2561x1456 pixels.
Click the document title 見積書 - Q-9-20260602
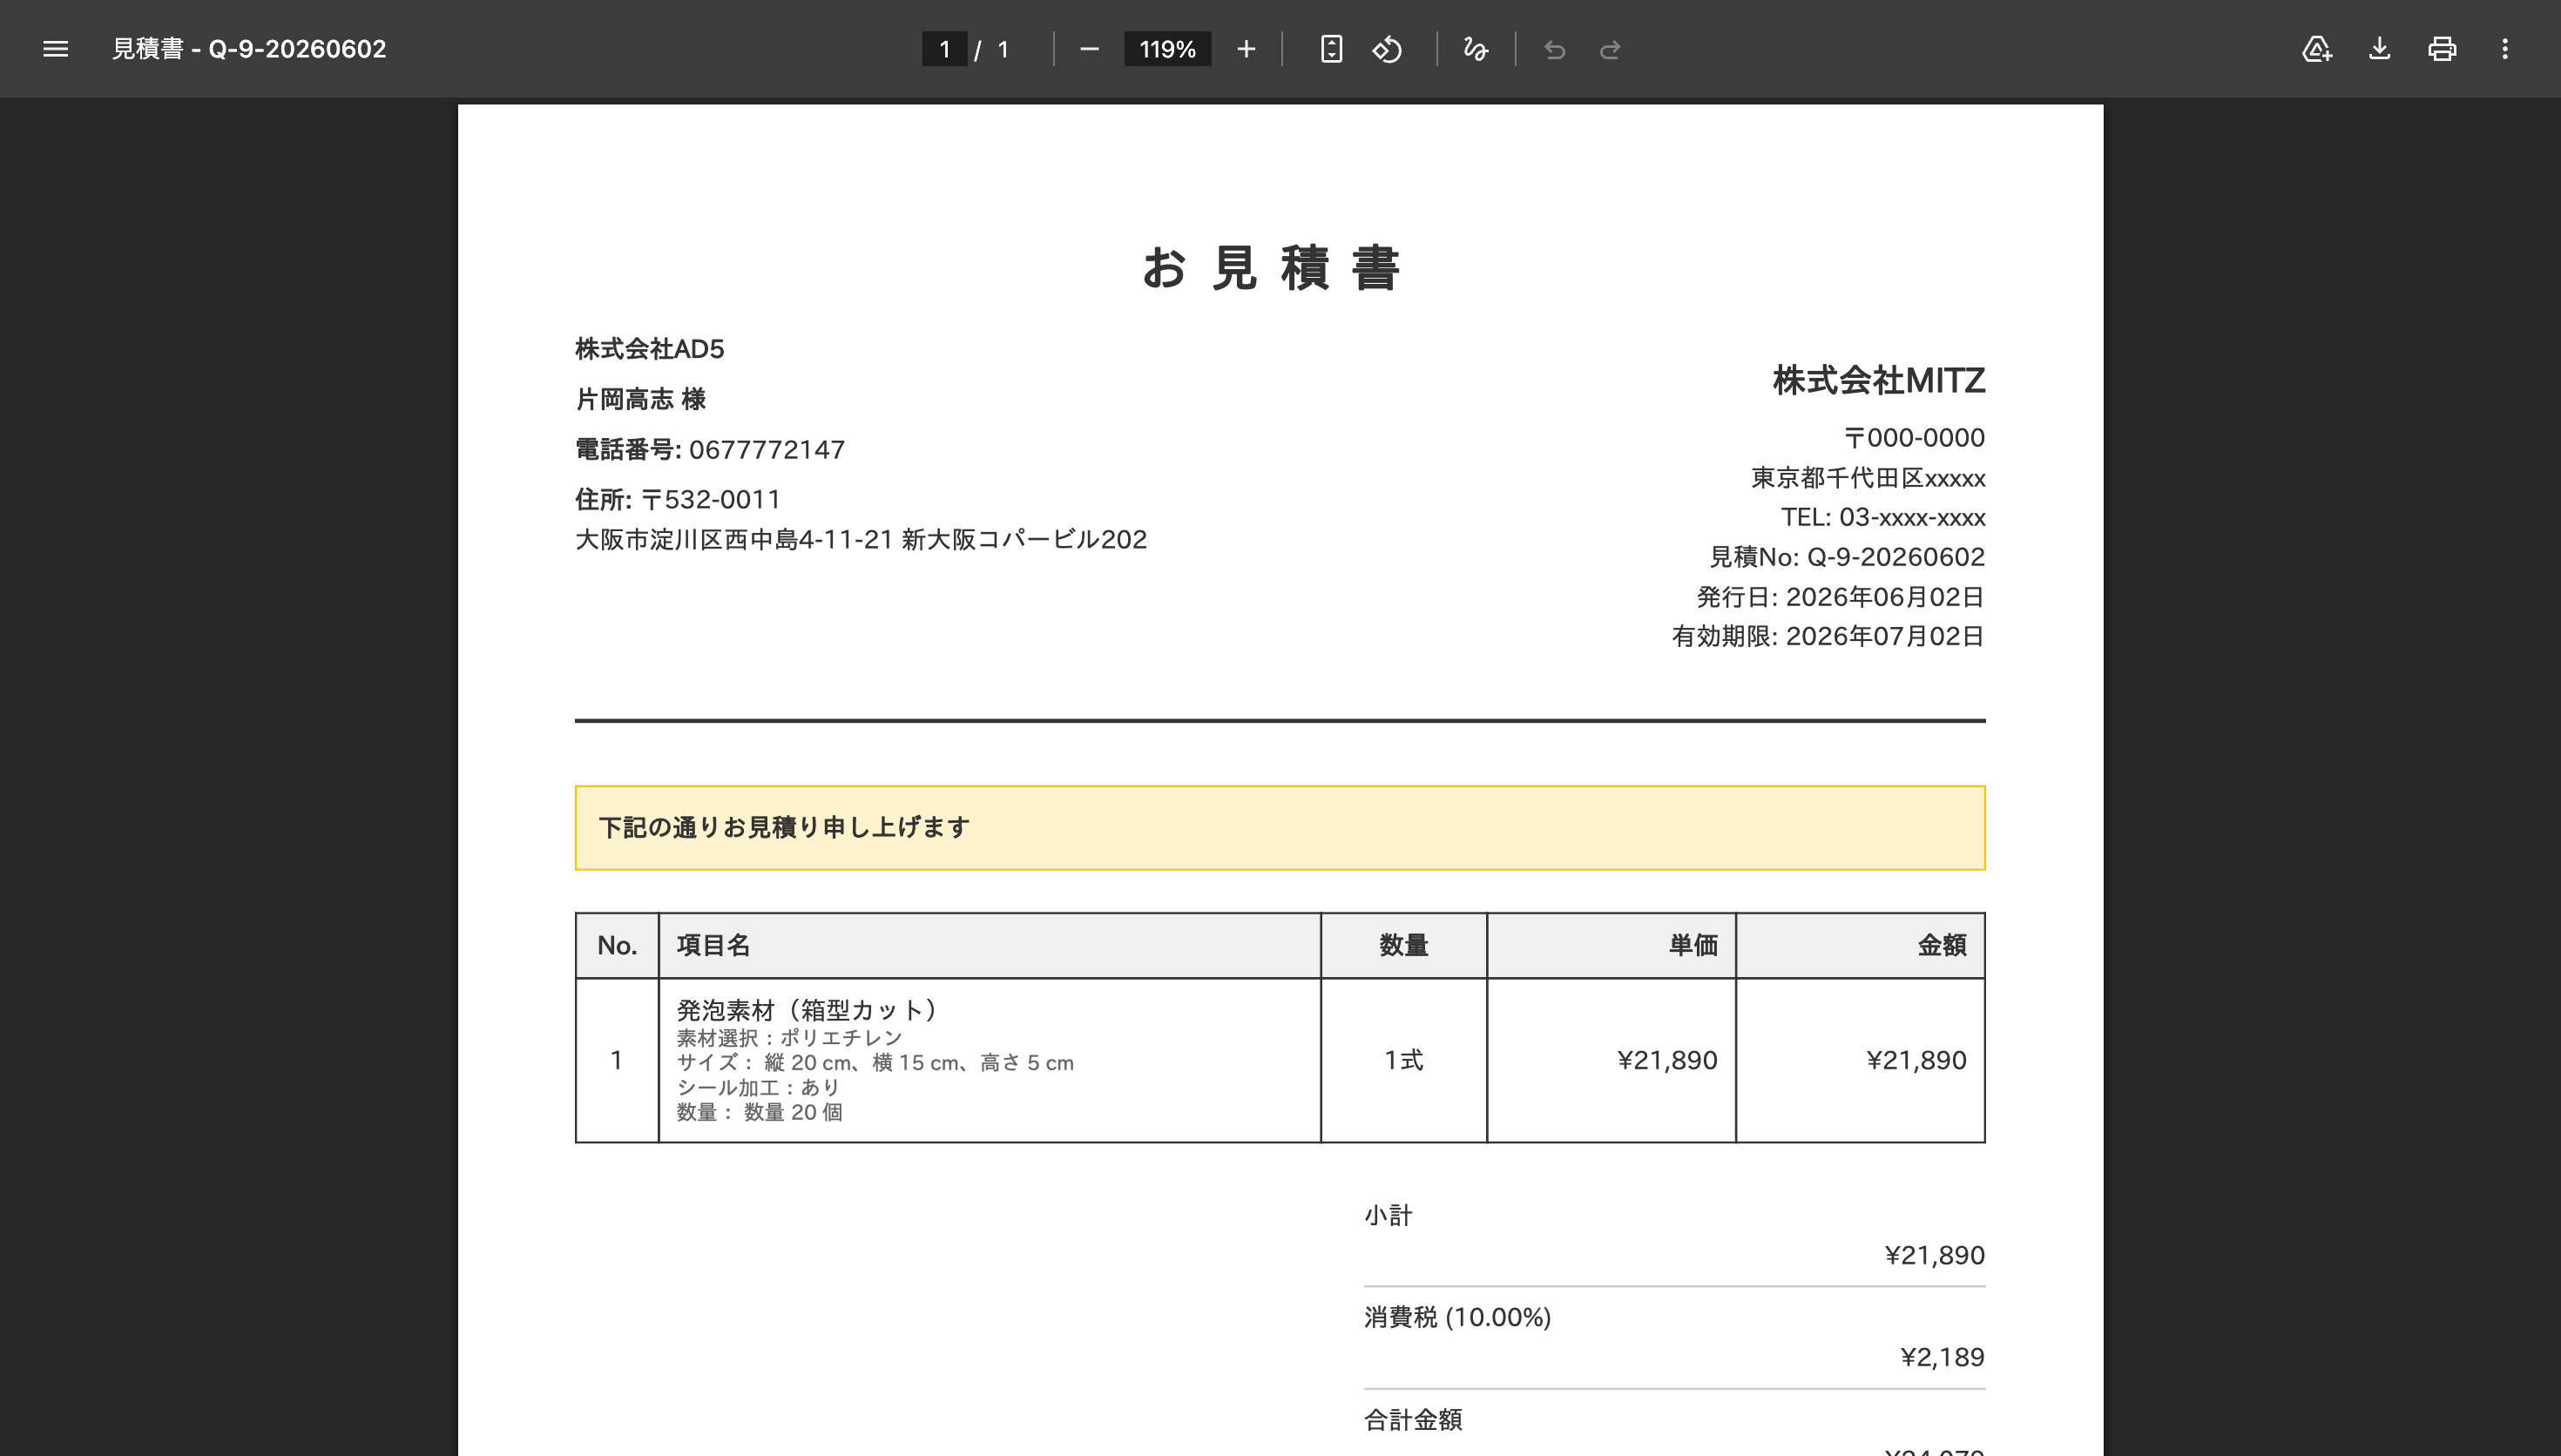click(x=249, y=49)
